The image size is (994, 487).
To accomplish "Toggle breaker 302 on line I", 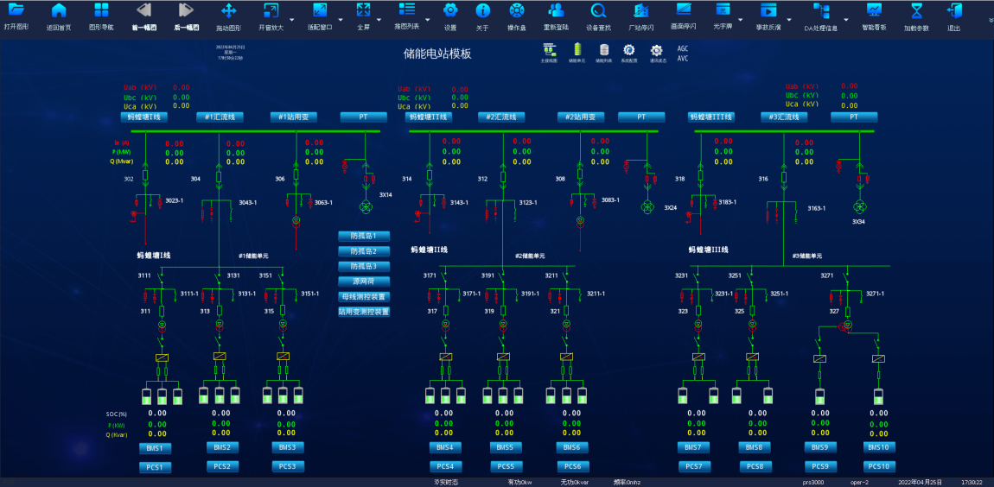I will click(145, 177).
